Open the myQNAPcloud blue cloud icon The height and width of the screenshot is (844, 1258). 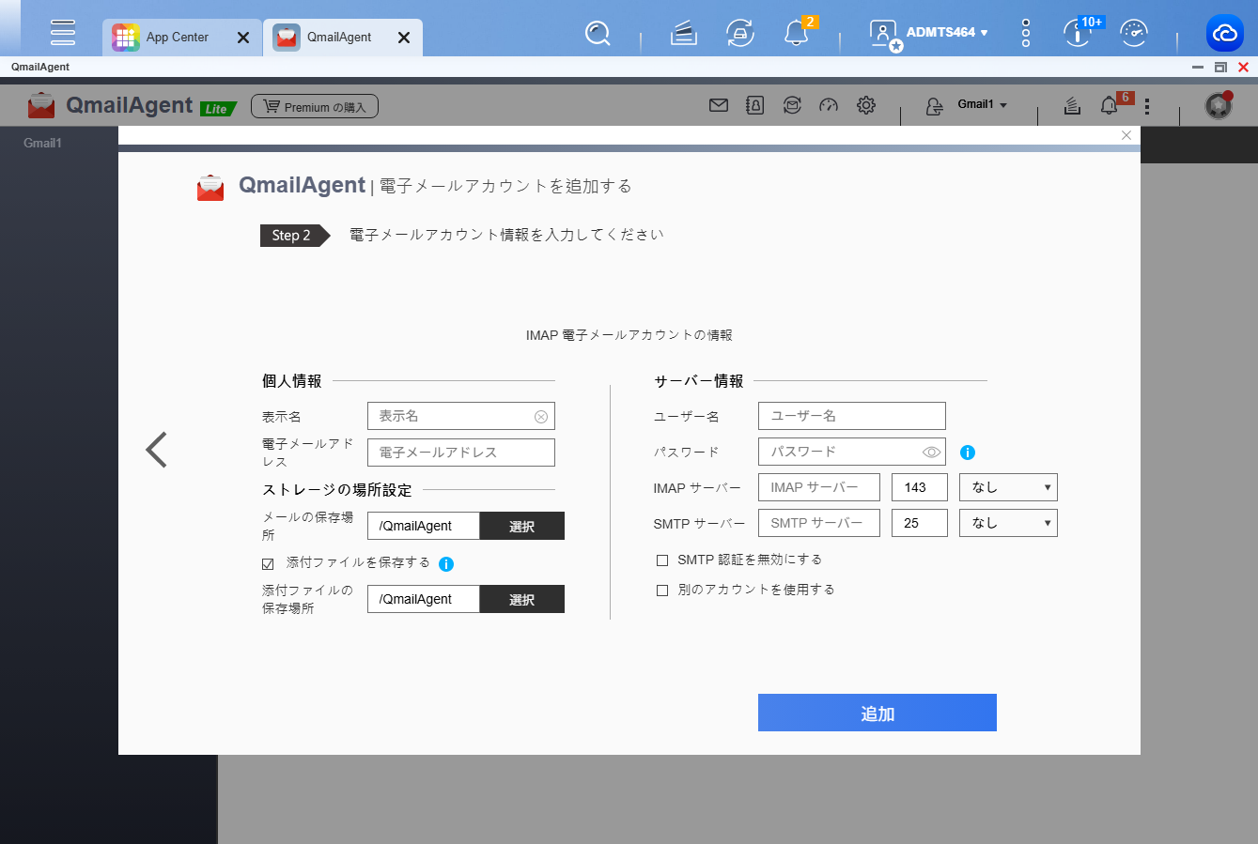coord(1225,34)
